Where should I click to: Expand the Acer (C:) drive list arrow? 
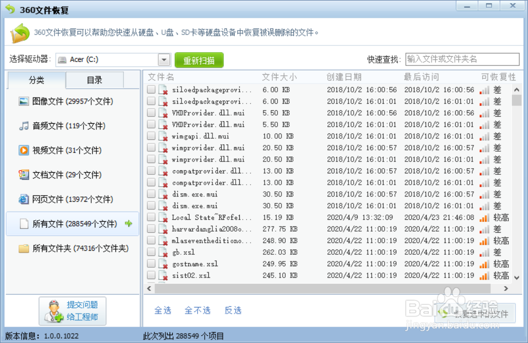(164, 59)
